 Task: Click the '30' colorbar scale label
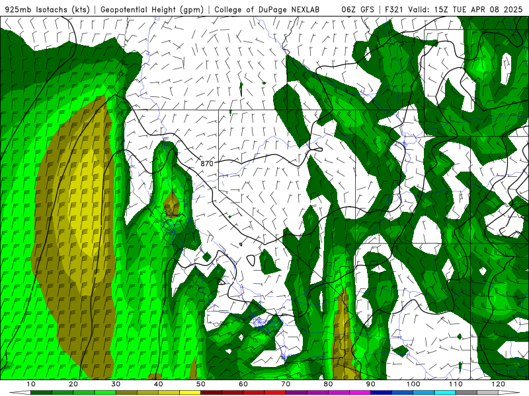(116, 384)
